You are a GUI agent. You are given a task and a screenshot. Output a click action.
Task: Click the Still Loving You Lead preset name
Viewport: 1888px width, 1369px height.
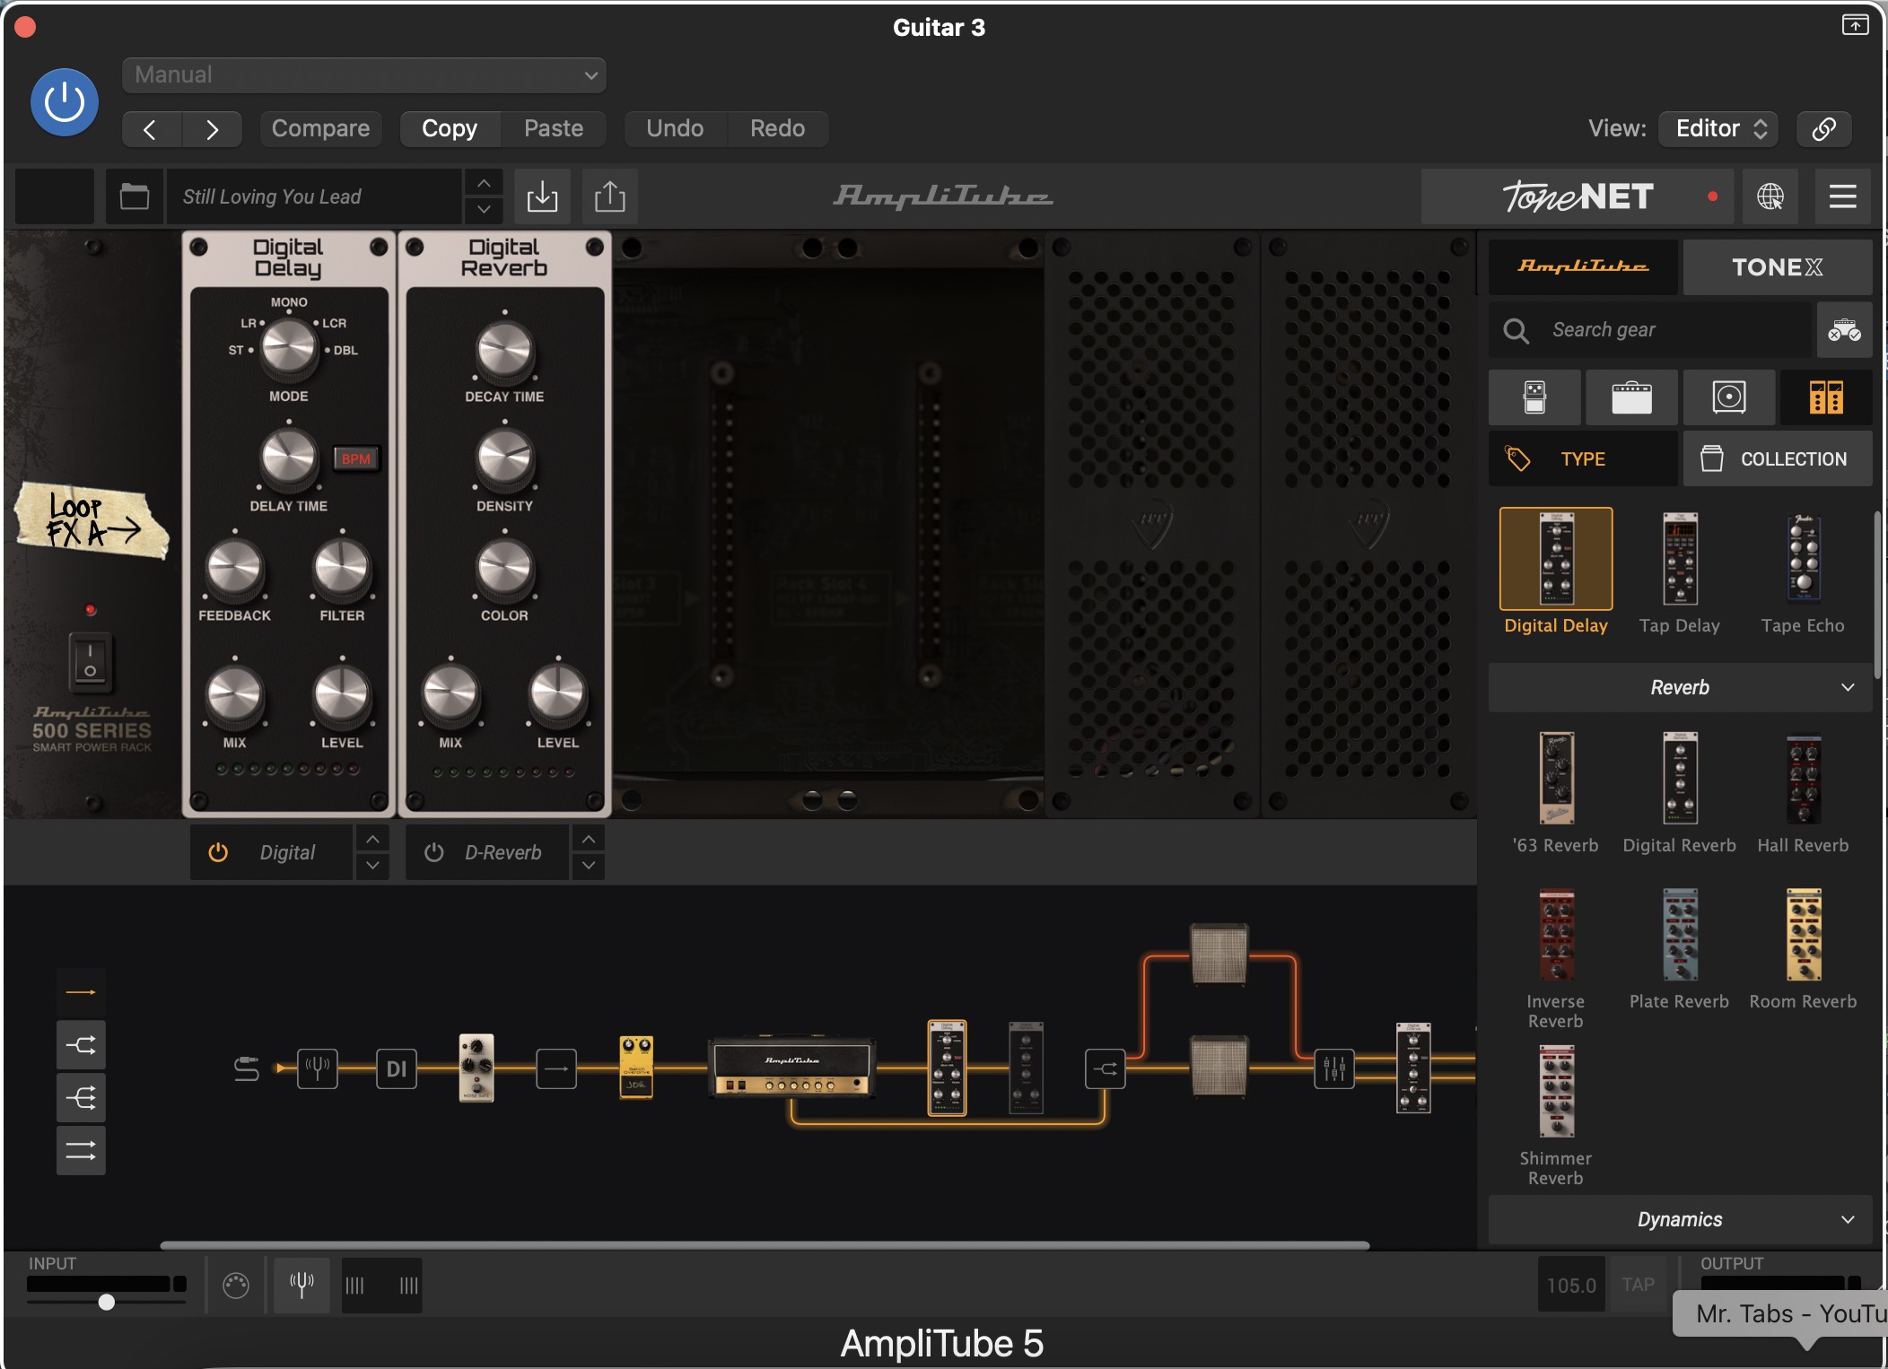(313, 196)
